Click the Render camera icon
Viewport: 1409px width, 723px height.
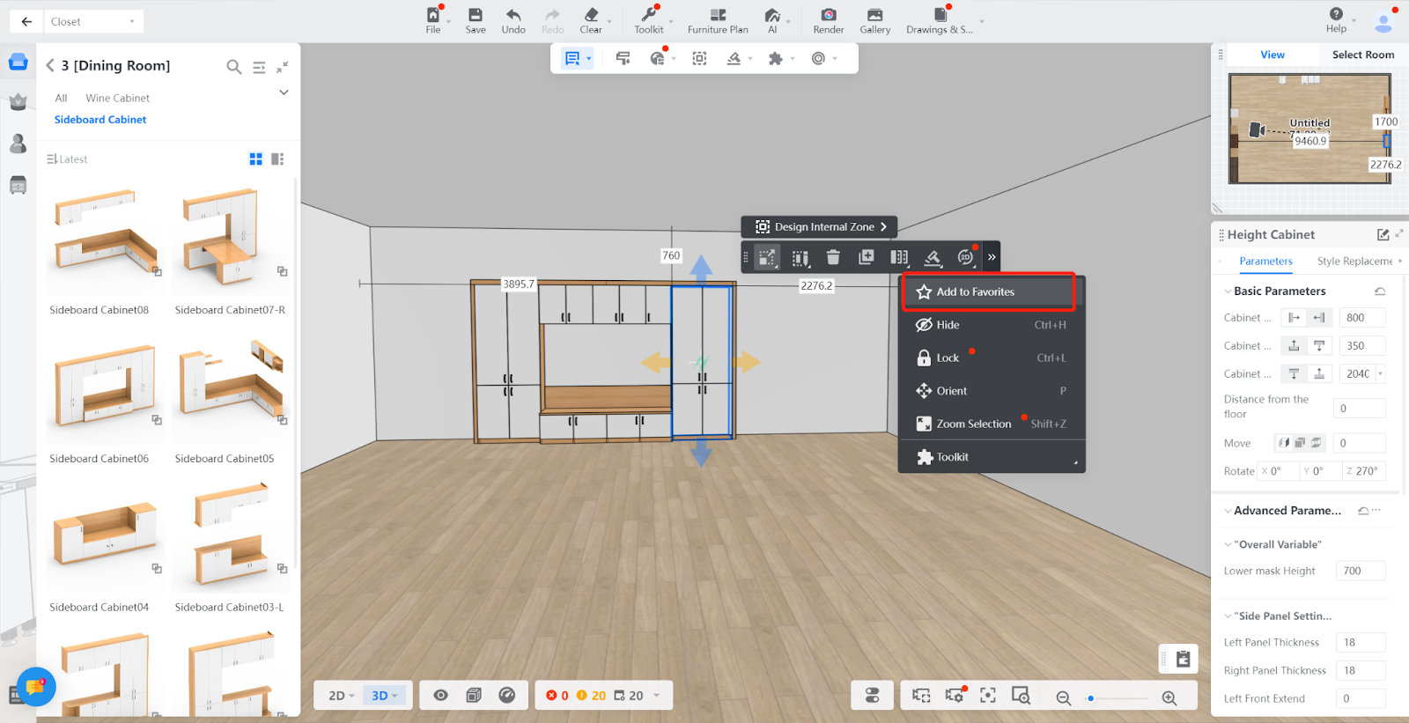[x=828, y=16]
